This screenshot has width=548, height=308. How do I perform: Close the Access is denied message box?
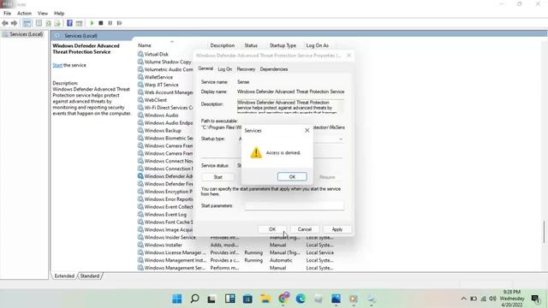(x=307, y=130)
